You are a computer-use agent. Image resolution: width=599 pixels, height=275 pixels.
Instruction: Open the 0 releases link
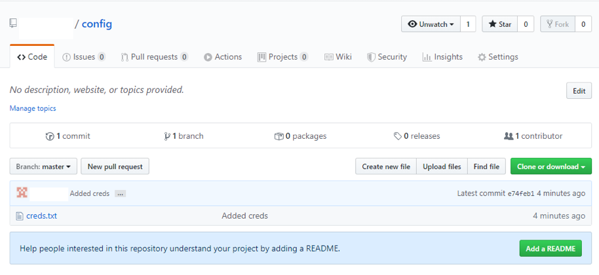point(417,136)
